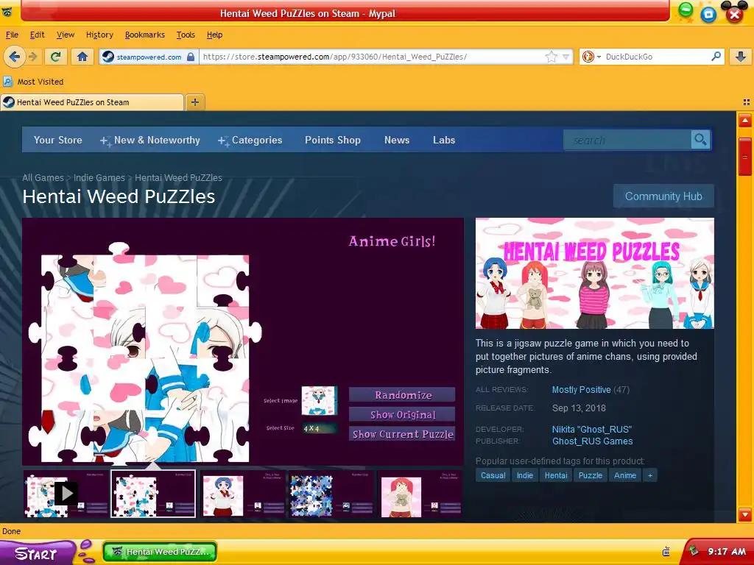Expand the Categories menu
Viewport: 754px width, 565px height.
[x=250, y=140]
